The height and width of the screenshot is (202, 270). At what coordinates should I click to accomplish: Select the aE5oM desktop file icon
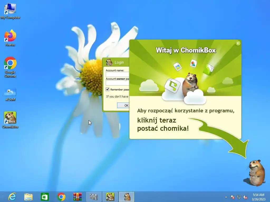click(x=10, y=94)
